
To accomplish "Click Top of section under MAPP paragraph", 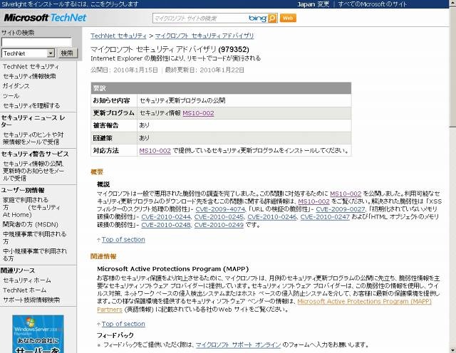I will click(123, 324).
